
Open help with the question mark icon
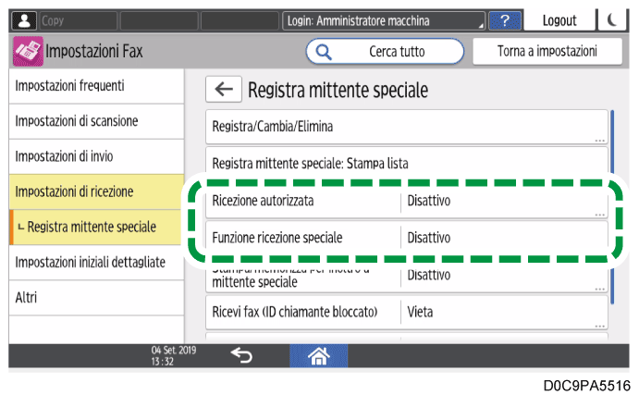504,20
